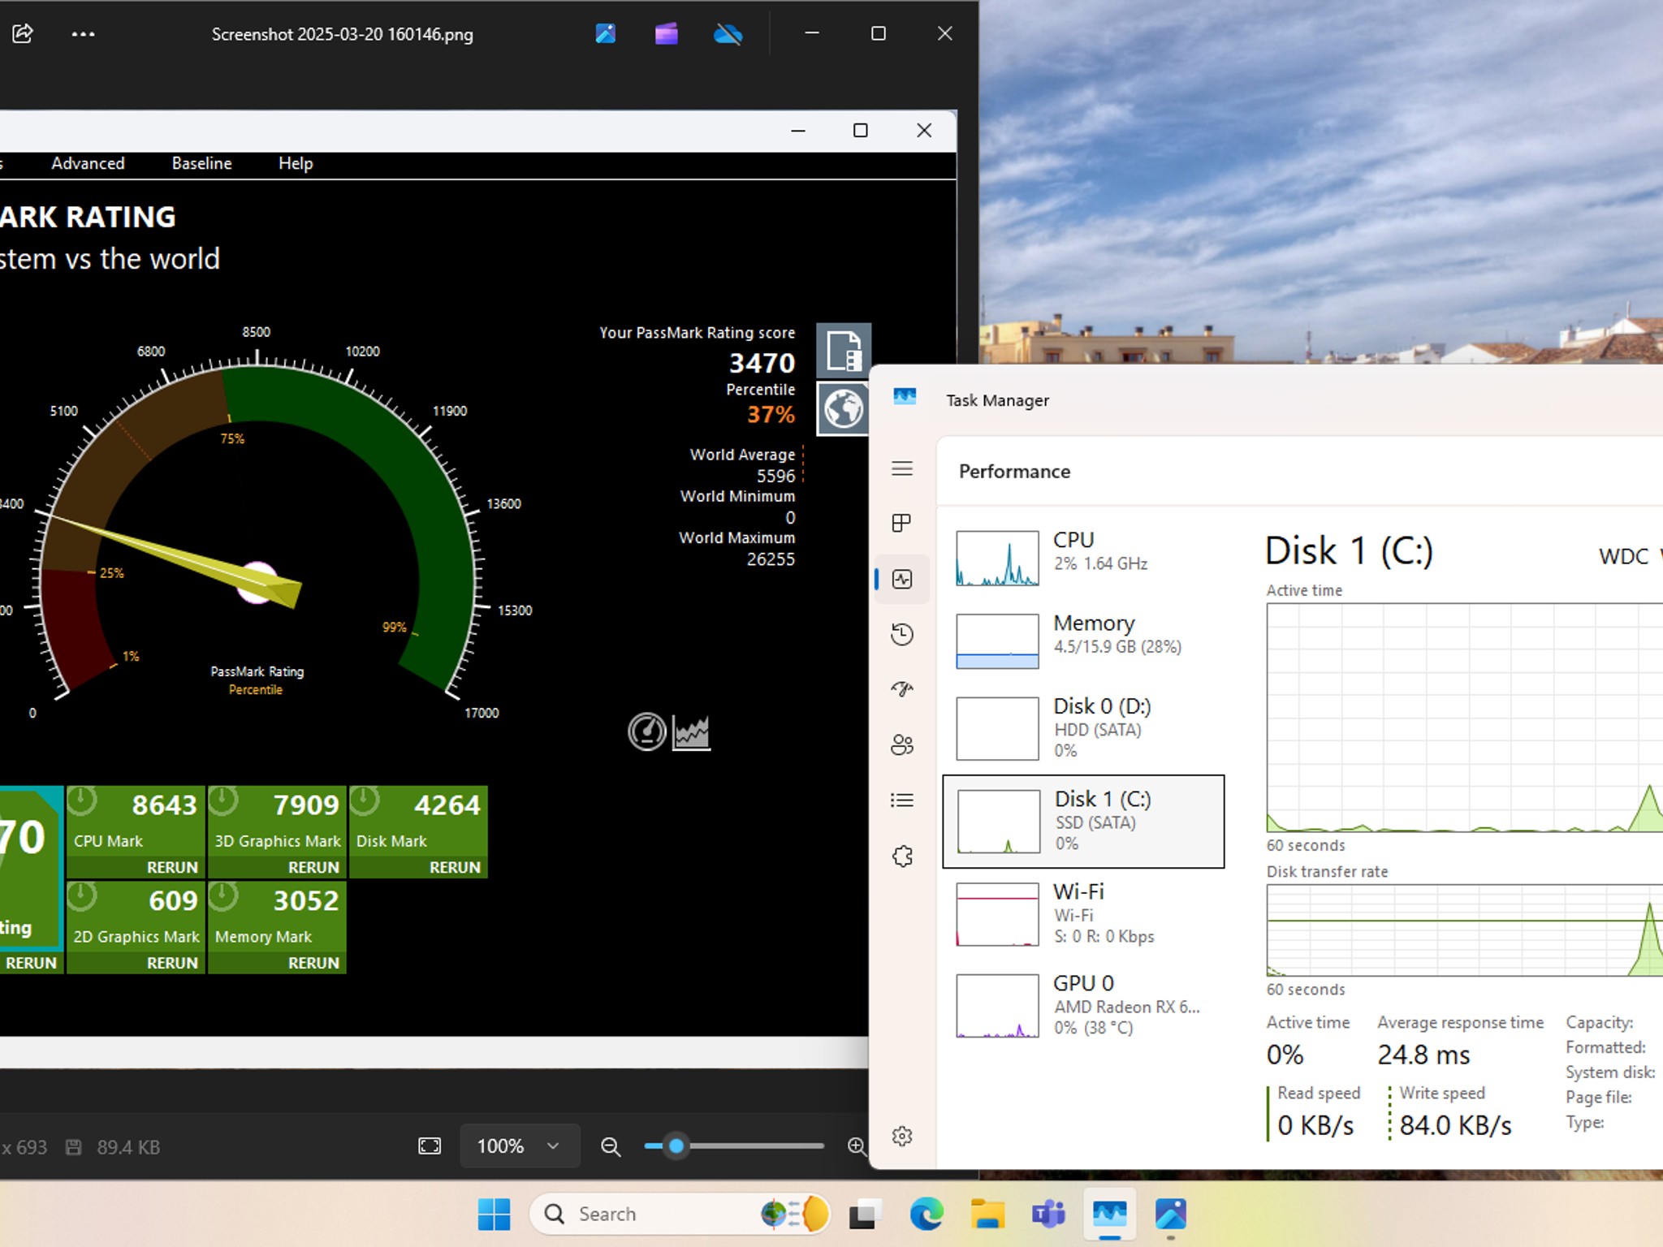The height and width of the screenshot is (1247, 1663).
Task: Open the three-dots menu in Photos
Action: click(x=83, y=34)
